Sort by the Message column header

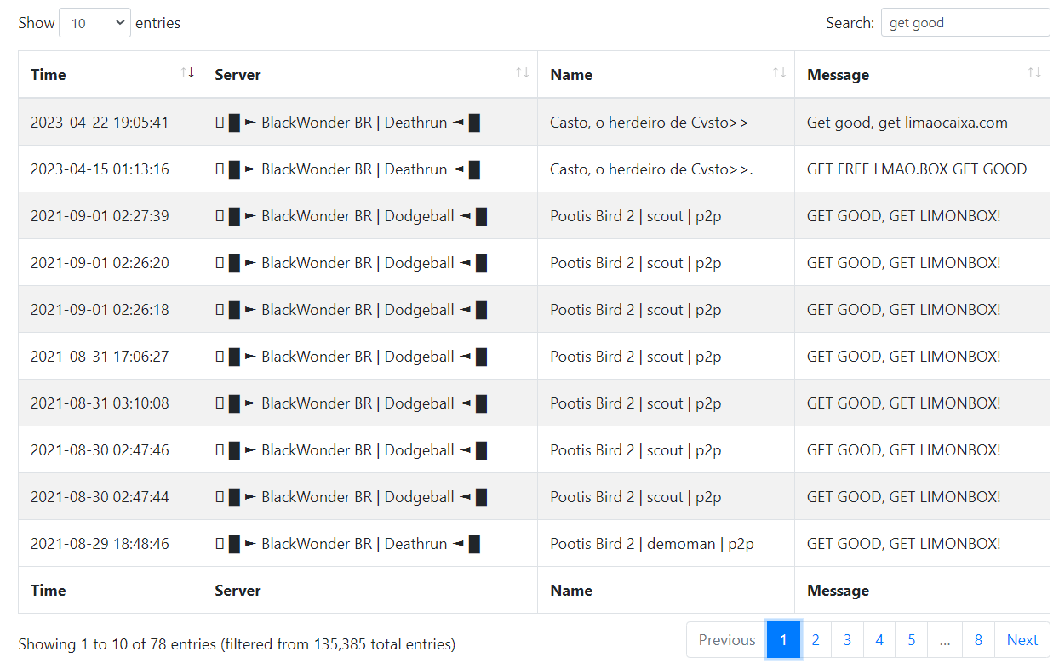click(x=923, y=74)
